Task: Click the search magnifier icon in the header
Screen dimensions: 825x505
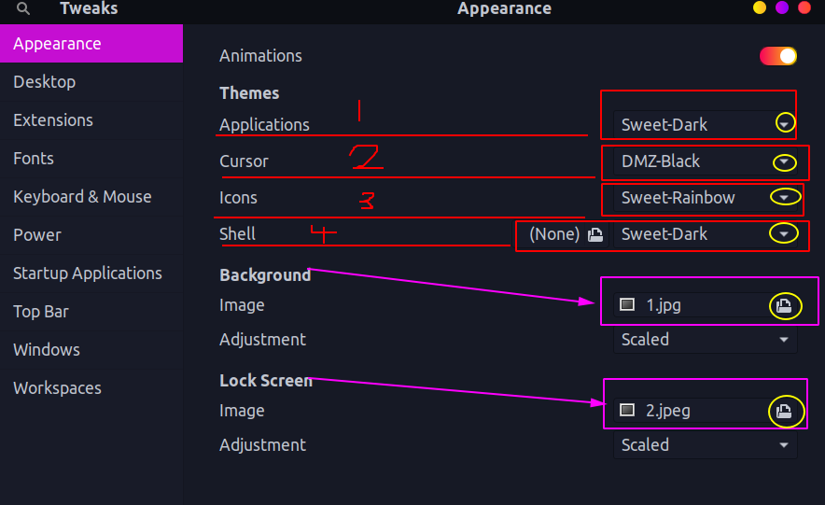Action: [23, 9]
